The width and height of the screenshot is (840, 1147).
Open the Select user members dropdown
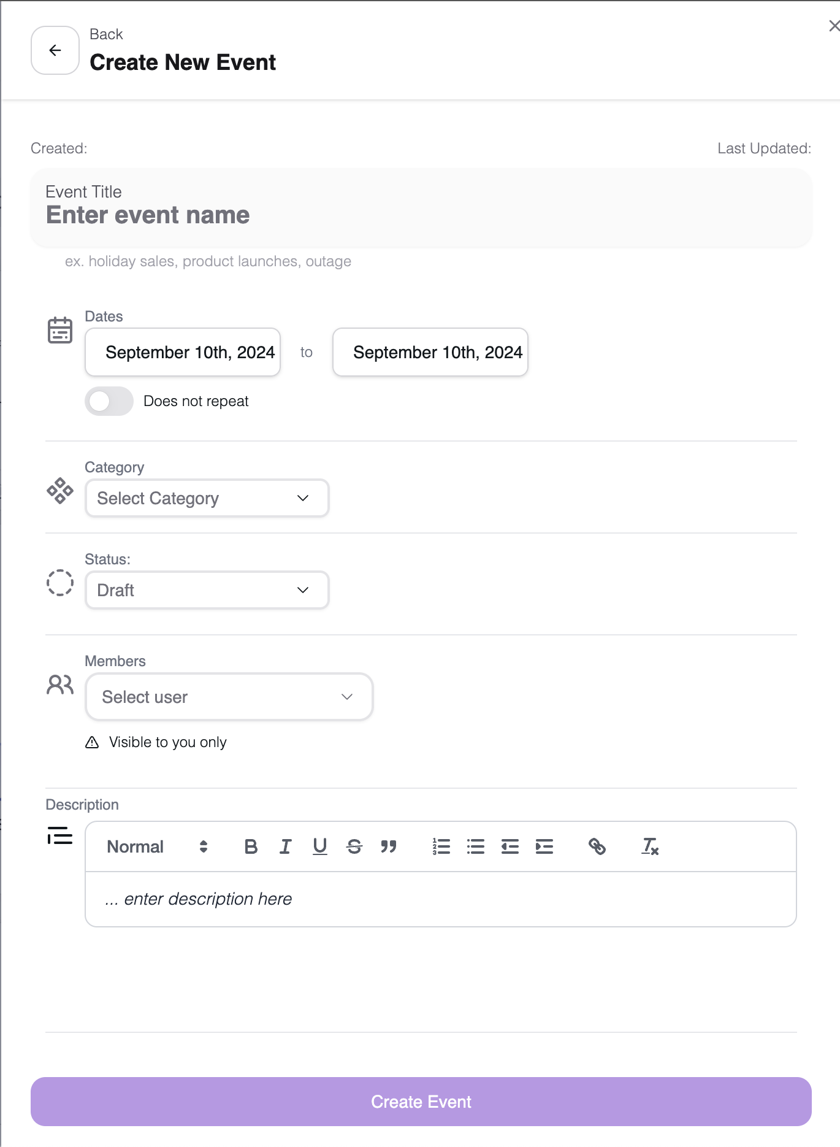(229, 697)
